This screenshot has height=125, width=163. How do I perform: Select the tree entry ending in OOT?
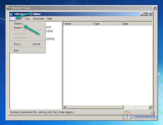click(48, 27)
